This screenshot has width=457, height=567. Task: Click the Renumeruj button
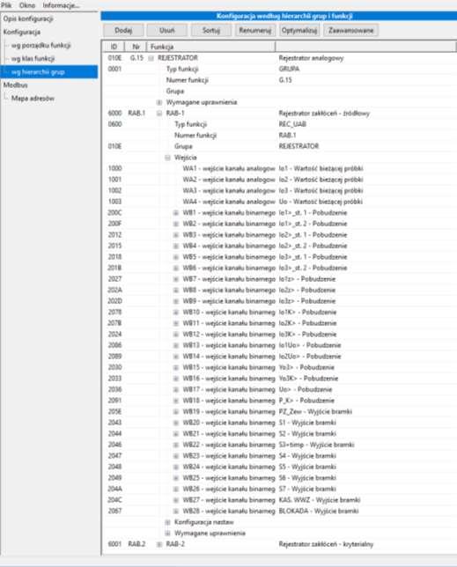point(255,30)
